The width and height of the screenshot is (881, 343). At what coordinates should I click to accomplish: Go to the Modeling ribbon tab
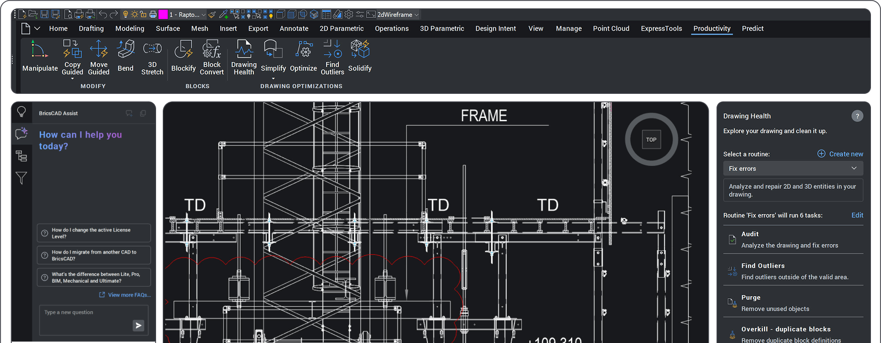130,28
